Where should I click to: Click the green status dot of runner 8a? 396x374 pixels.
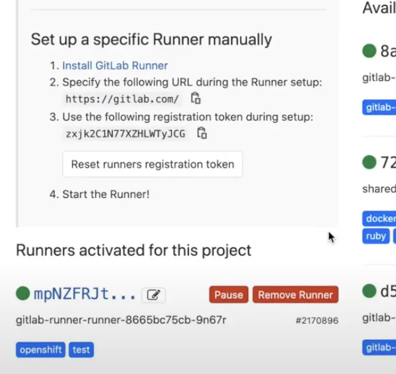pyautogui.click(x=369, y=51)
